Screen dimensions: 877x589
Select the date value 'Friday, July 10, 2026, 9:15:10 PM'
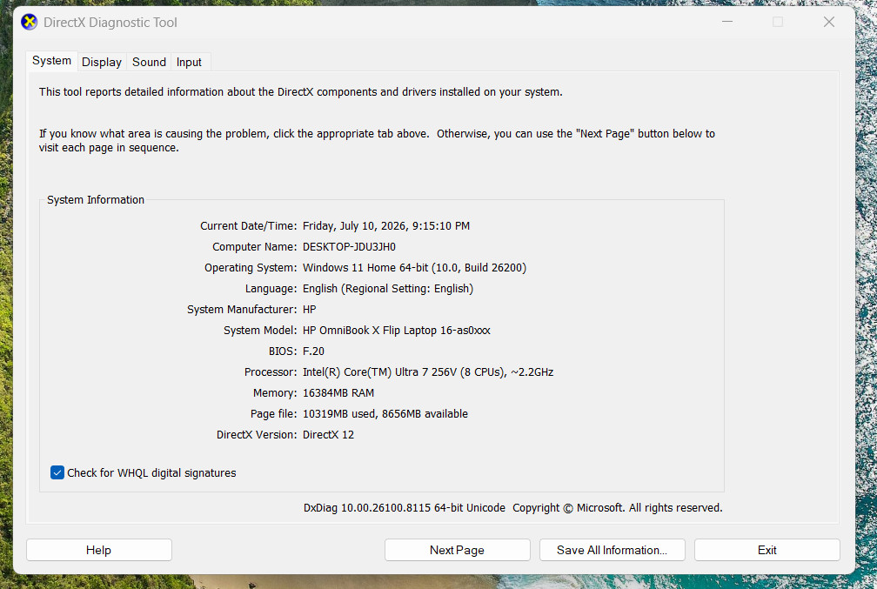[386, 226]
